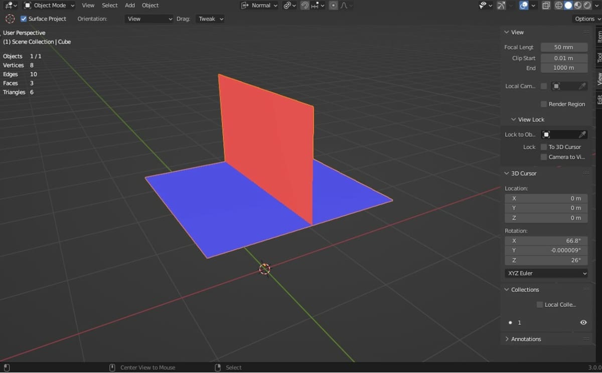
Task: Click the Lock to Object eyedropper icon
Action: click(x=582, y=134)
